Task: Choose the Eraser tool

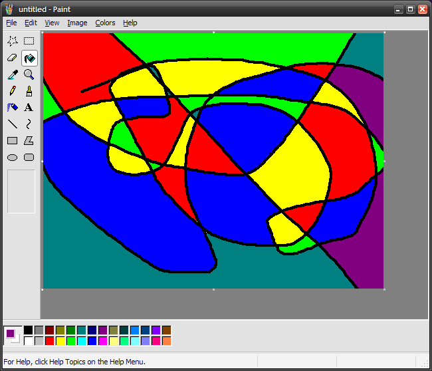Action: tap(13, 58)
